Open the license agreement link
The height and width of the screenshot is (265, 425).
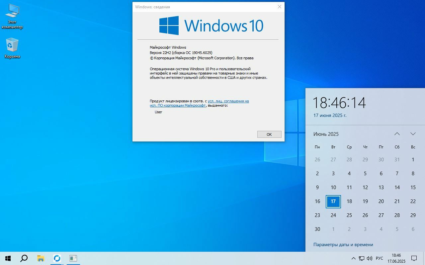(228, 101)
